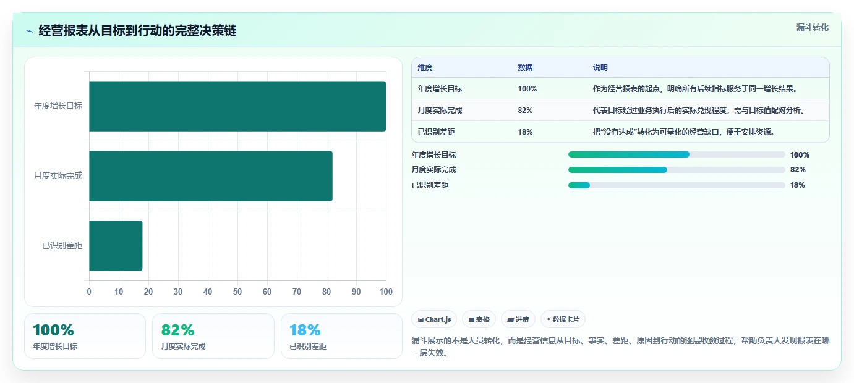Image resolution: width=854 pixels, height=383 pixels.
Task: Click the 18% value beside the bottom progress bar
Action: tap(798, 185)
